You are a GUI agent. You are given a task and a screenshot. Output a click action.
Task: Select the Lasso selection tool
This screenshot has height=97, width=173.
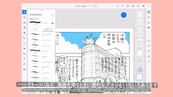pyautogui.click(x=24, y=43)
